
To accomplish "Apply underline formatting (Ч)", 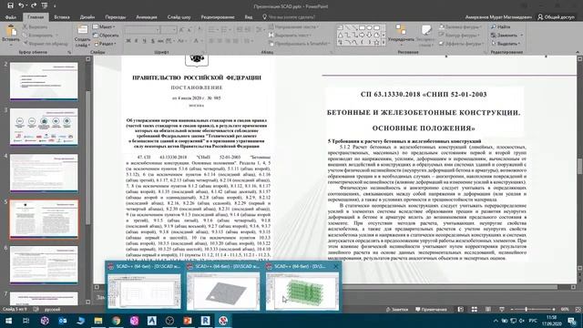I will tap(144, 41).
